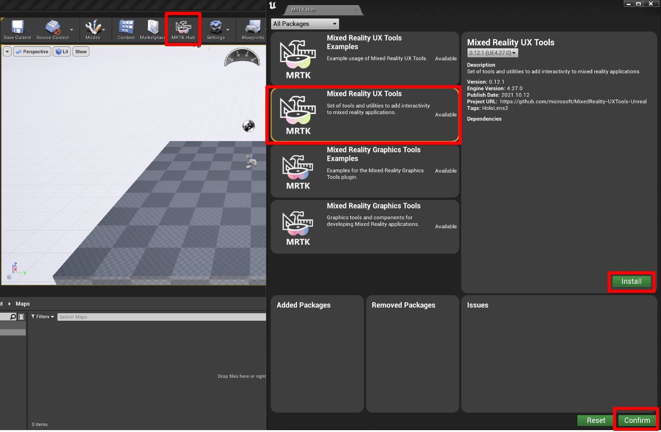Open the All Packages filter dropdown

click(305, 24)
